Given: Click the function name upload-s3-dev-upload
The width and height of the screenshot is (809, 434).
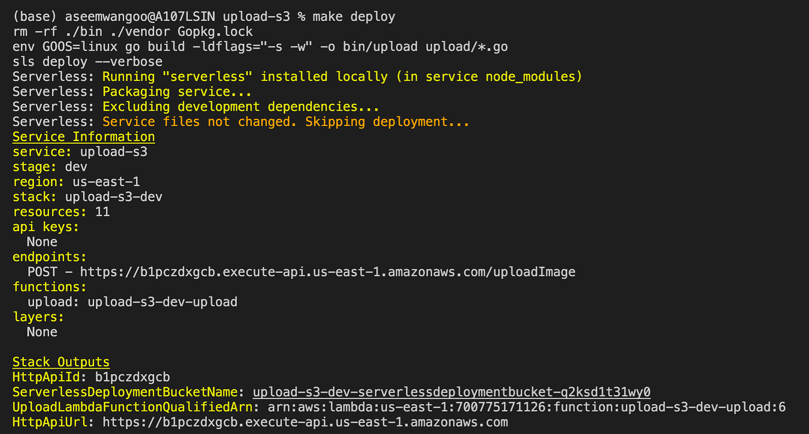Looking at the screenshot, I should tap(162, 302).
